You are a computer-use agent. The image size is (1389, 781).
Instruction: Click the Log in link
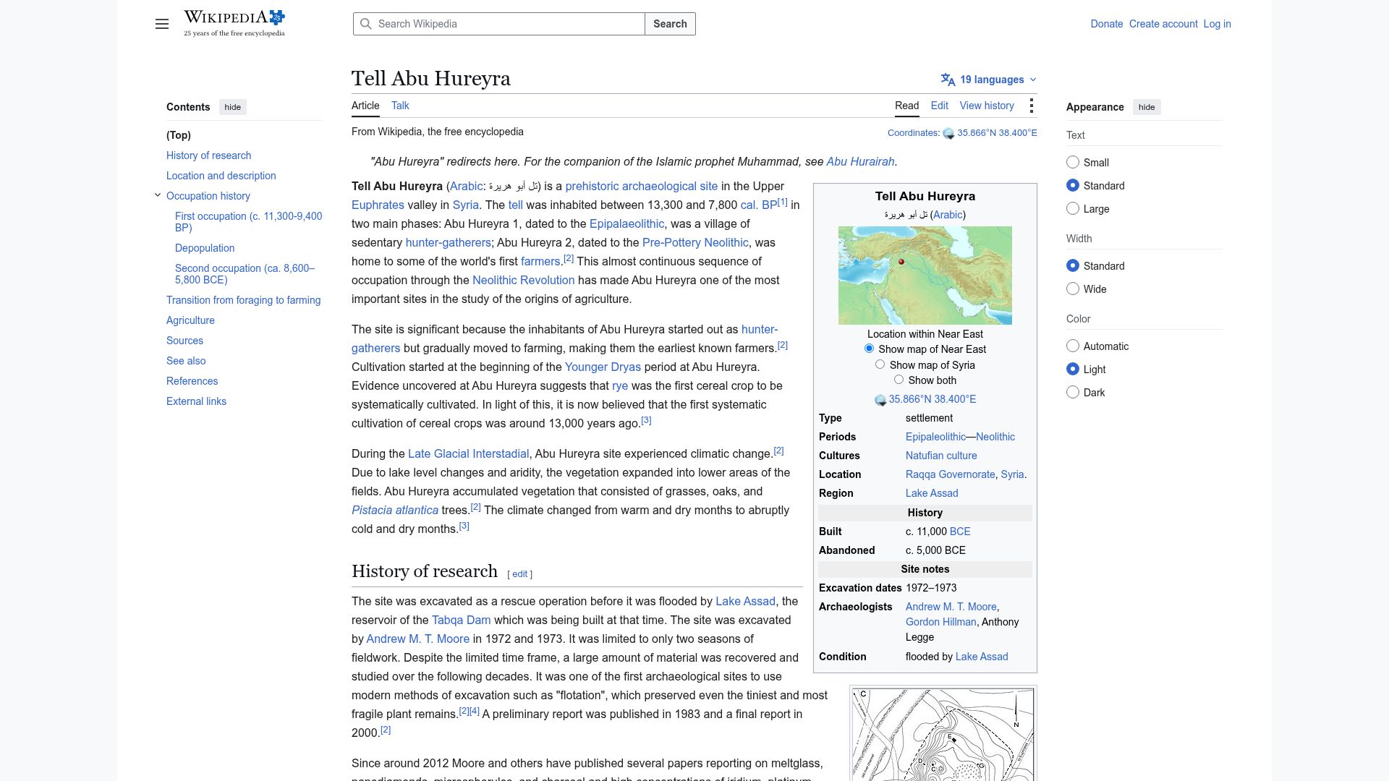click(x=1217, y=24)
